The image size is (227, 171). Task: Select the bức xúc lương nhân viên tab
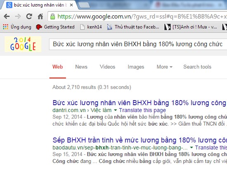39,5
